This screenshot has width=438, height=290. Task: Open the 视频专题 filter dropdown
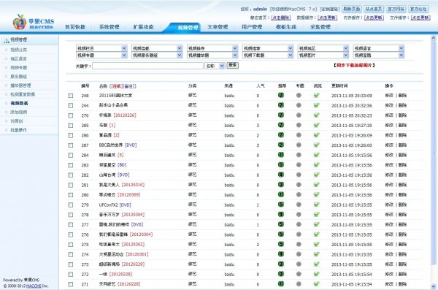(101, 55)
